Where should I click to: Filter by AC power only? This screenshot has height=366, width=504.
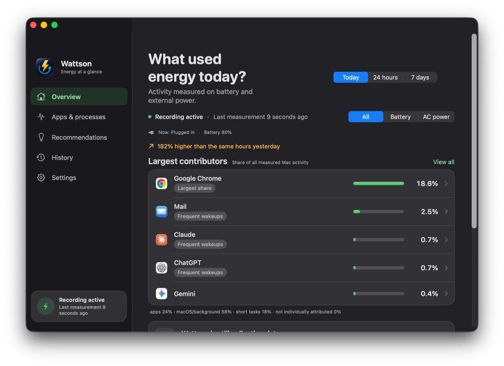point(436,117)
